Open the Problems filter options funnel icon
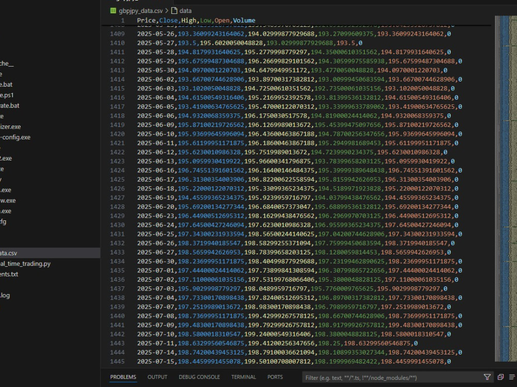The height and width of the screenshot is (387, 517). point(487,377)
